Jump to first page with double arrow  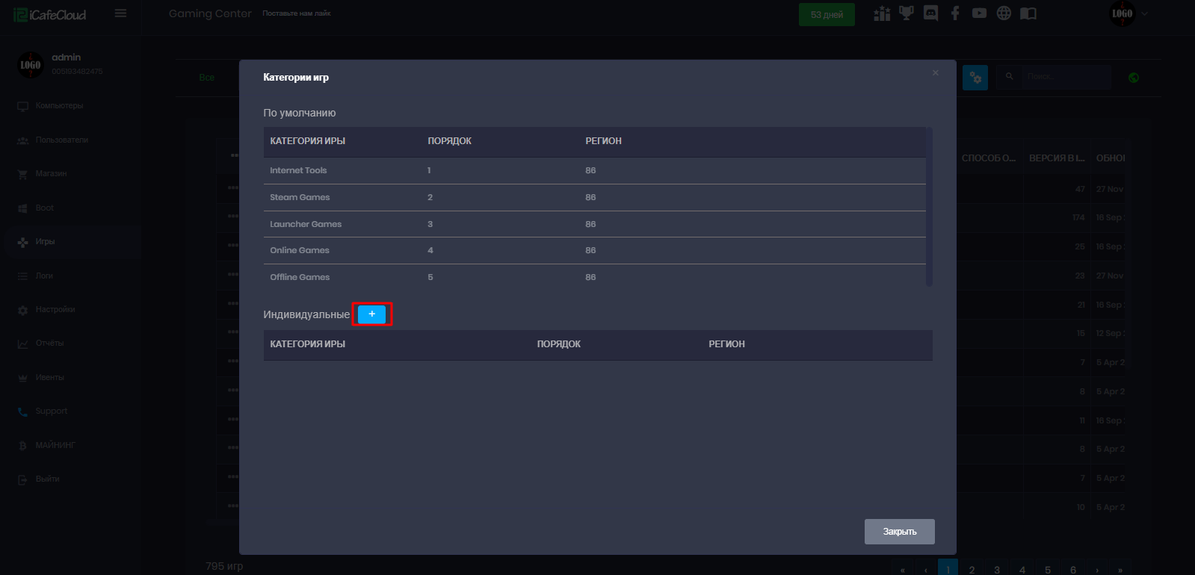(x=903, y=570)
